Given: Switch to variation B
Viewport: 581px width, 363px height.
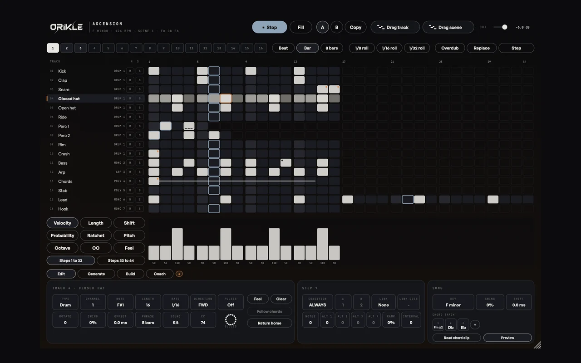Looking at the screenshot, I should (337, 27).
